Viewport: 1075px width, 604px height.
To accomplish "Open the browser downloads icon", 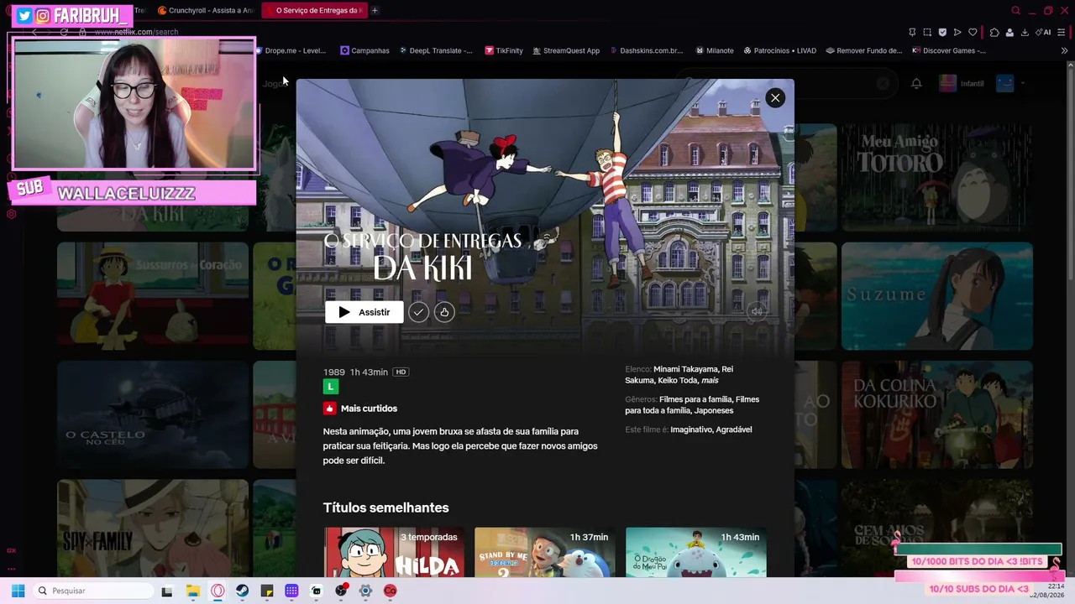I will click(x=1025, y=32).
